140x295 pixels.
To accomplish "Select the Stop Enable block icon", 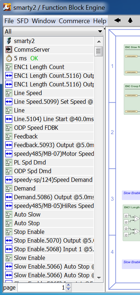I will pyautogui.click(x=9, y=232).
